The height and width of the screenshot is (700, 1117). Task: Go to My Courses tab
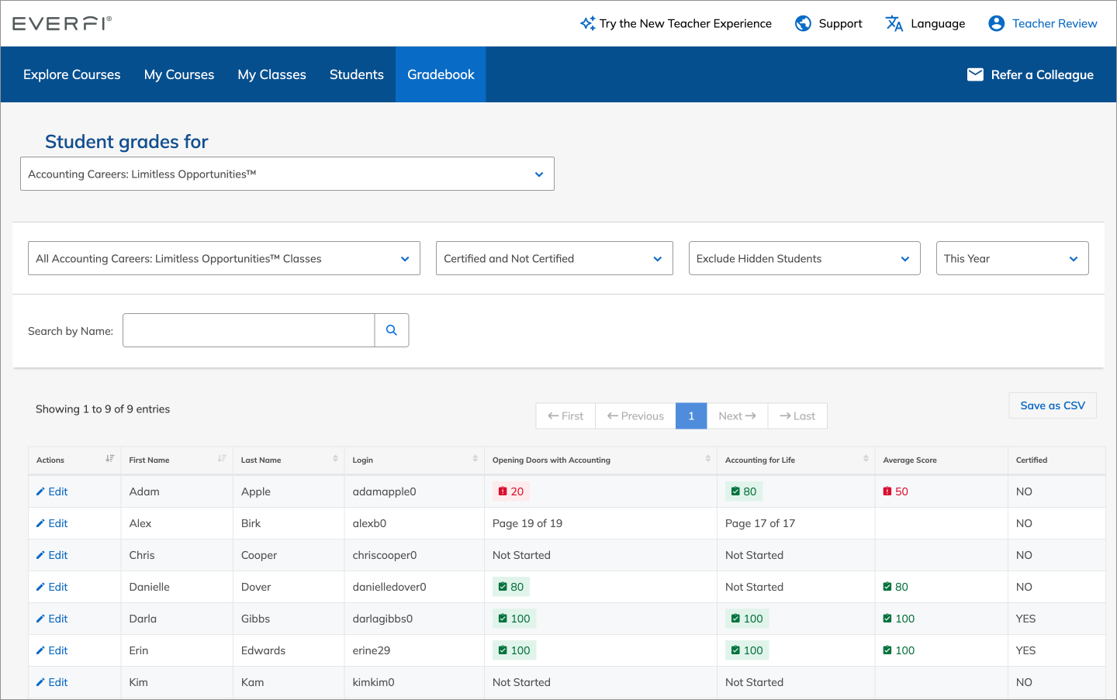tap(179, 74)
